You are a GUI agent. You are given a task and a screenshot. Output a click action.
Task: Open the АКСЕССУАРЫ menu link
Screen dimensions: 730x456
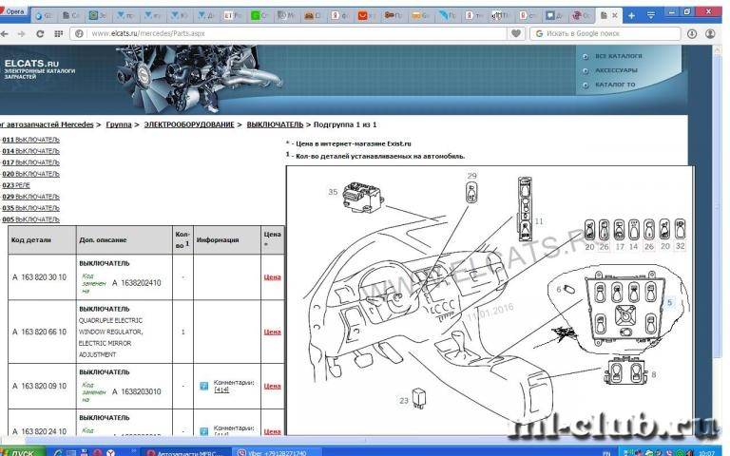click(x=616, y=70)
